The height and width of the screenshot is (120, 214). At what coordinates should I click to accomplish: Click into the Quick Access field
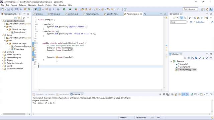click(x=190, y=9)
